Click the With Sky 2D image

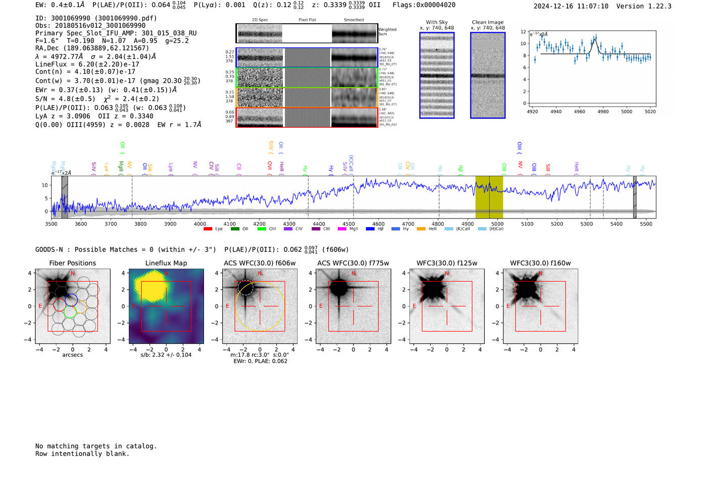437,75
